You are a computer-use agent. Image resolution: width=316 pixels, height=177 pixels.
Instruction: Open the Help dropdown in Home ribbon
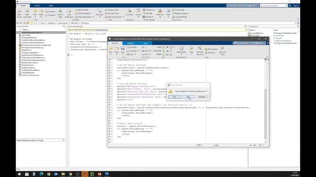click(168, 17)
